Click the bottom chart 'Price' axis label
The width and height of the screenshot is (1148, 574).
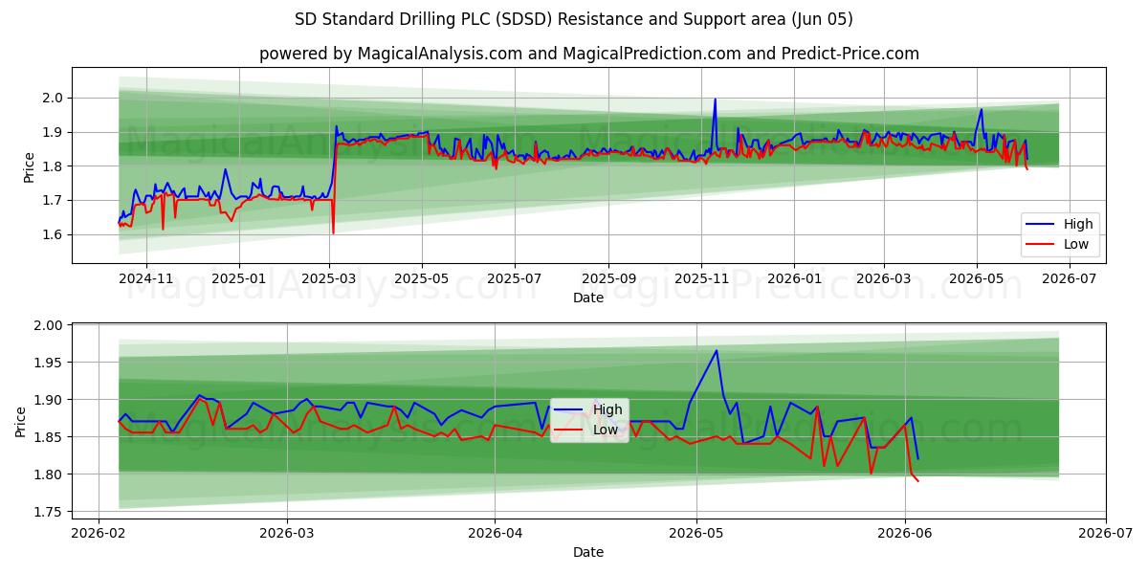(x=21, y=422)
